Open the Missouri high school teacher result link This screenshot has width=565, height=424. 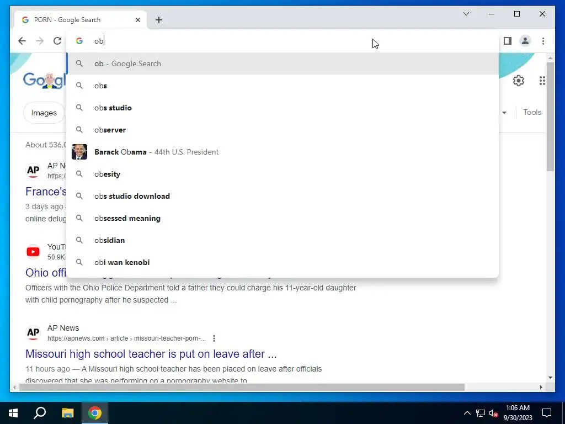(151, 354)
